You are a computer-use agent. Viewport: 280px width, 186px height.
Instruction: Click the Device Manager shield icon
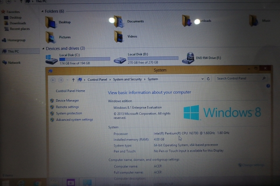pos(52,101)
